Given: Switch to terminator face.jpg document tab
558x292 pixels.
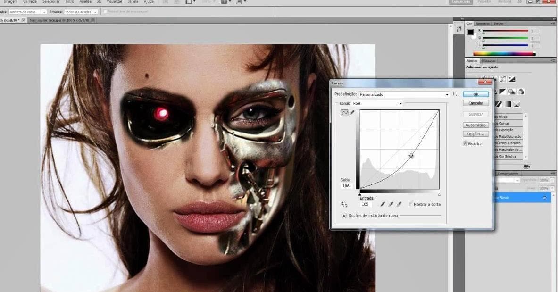Looking at the screenshot, I should click(58, 20).
